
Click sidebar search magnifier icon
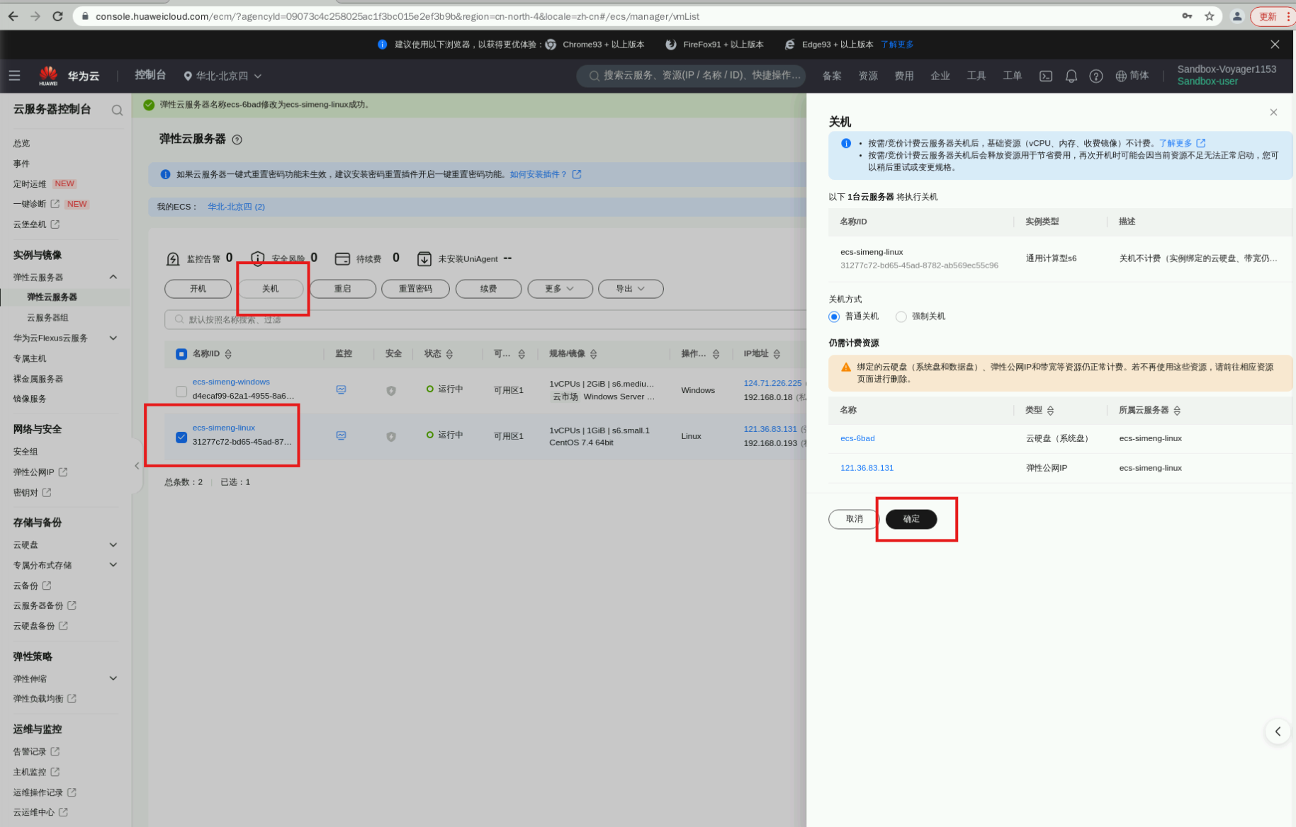[x=117, y=110]
